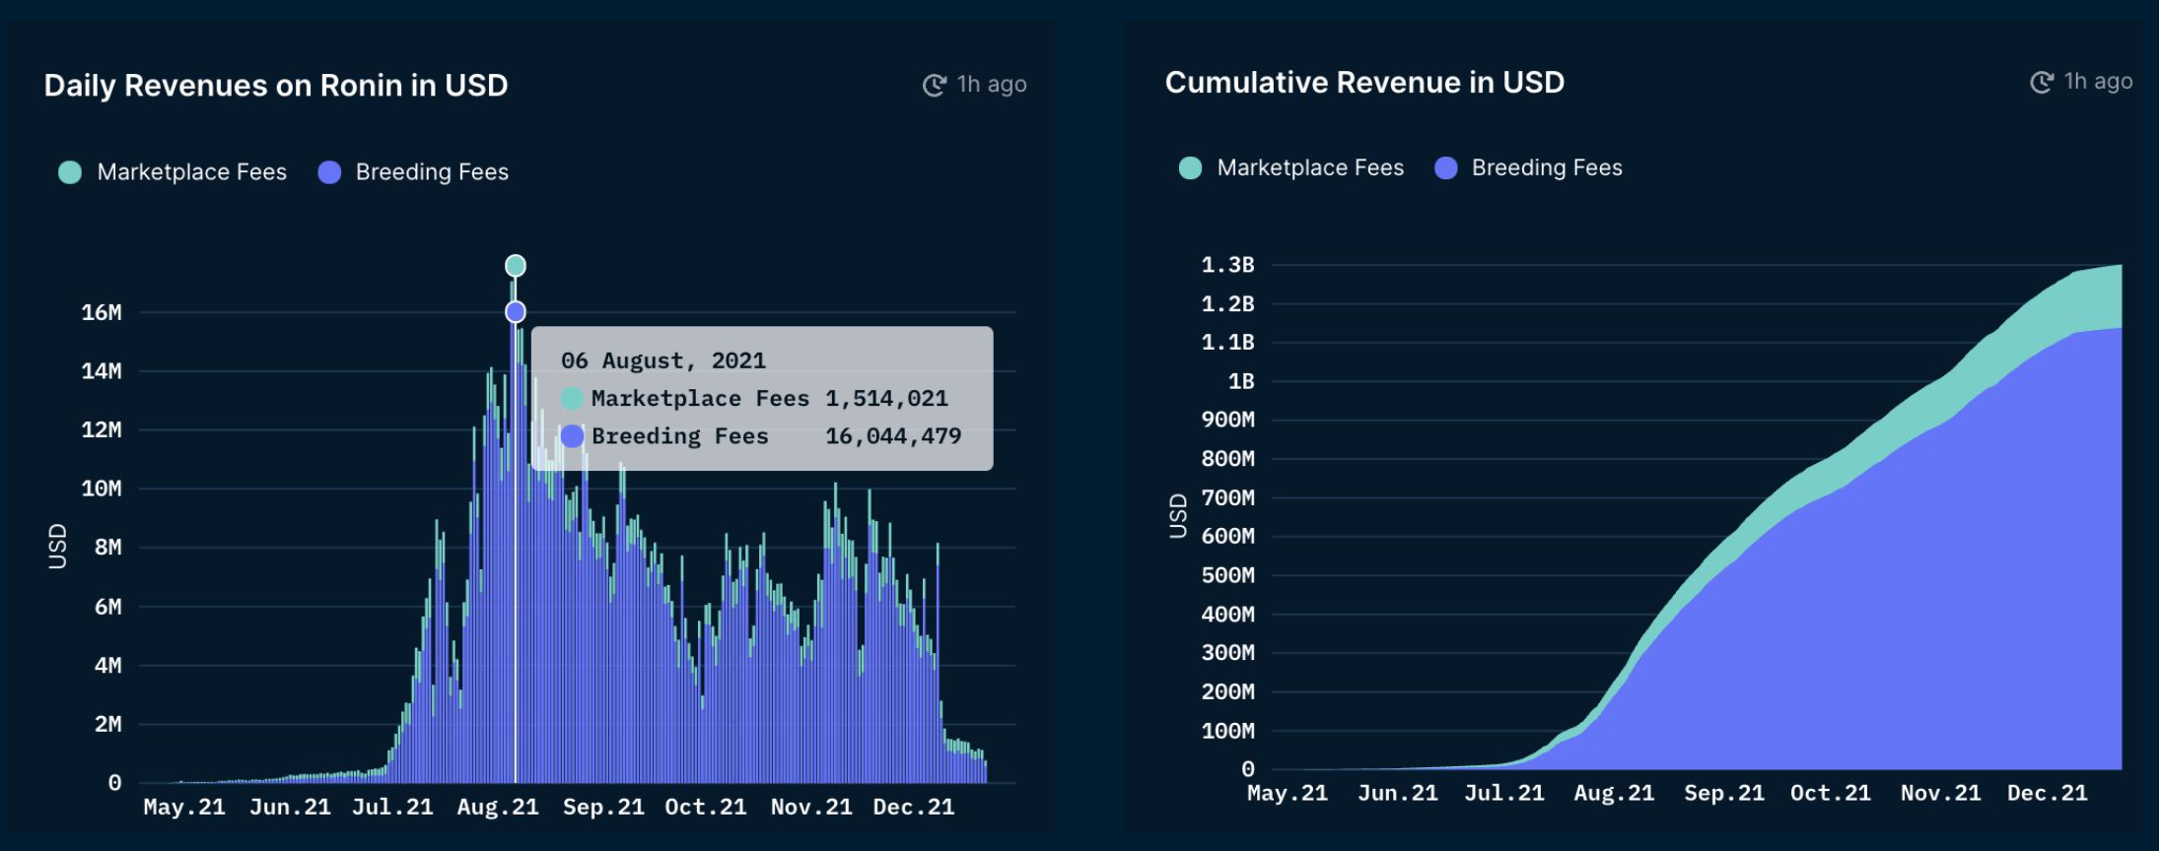Click the refresh icon on Daily Revenues chart
The height and width of the screenshot is (851, 2159).
[x=934, y=86]
